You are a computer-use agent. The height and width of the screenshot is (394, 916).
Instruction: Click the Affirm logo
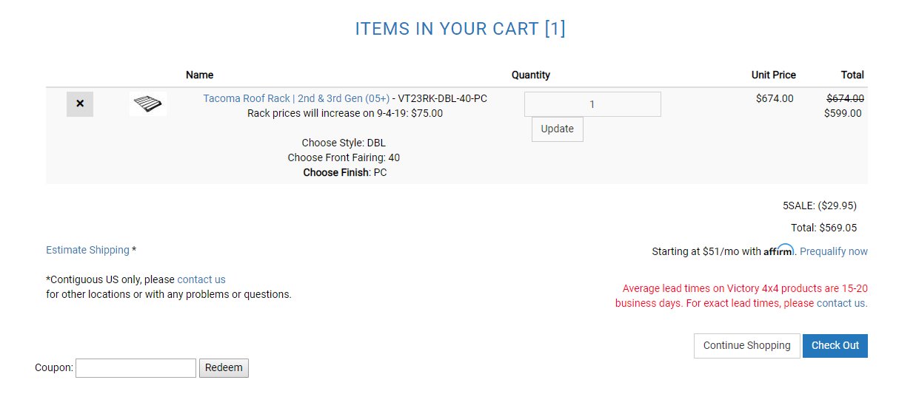point(778,250)
